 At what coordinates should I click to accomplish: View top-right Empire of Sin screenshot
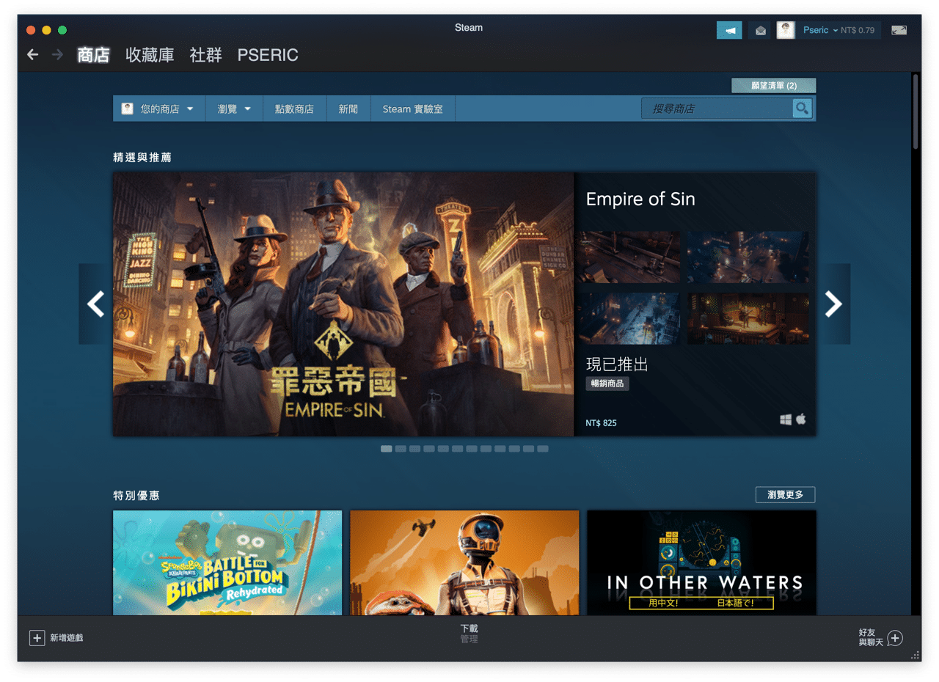click(x=748, y=257)
